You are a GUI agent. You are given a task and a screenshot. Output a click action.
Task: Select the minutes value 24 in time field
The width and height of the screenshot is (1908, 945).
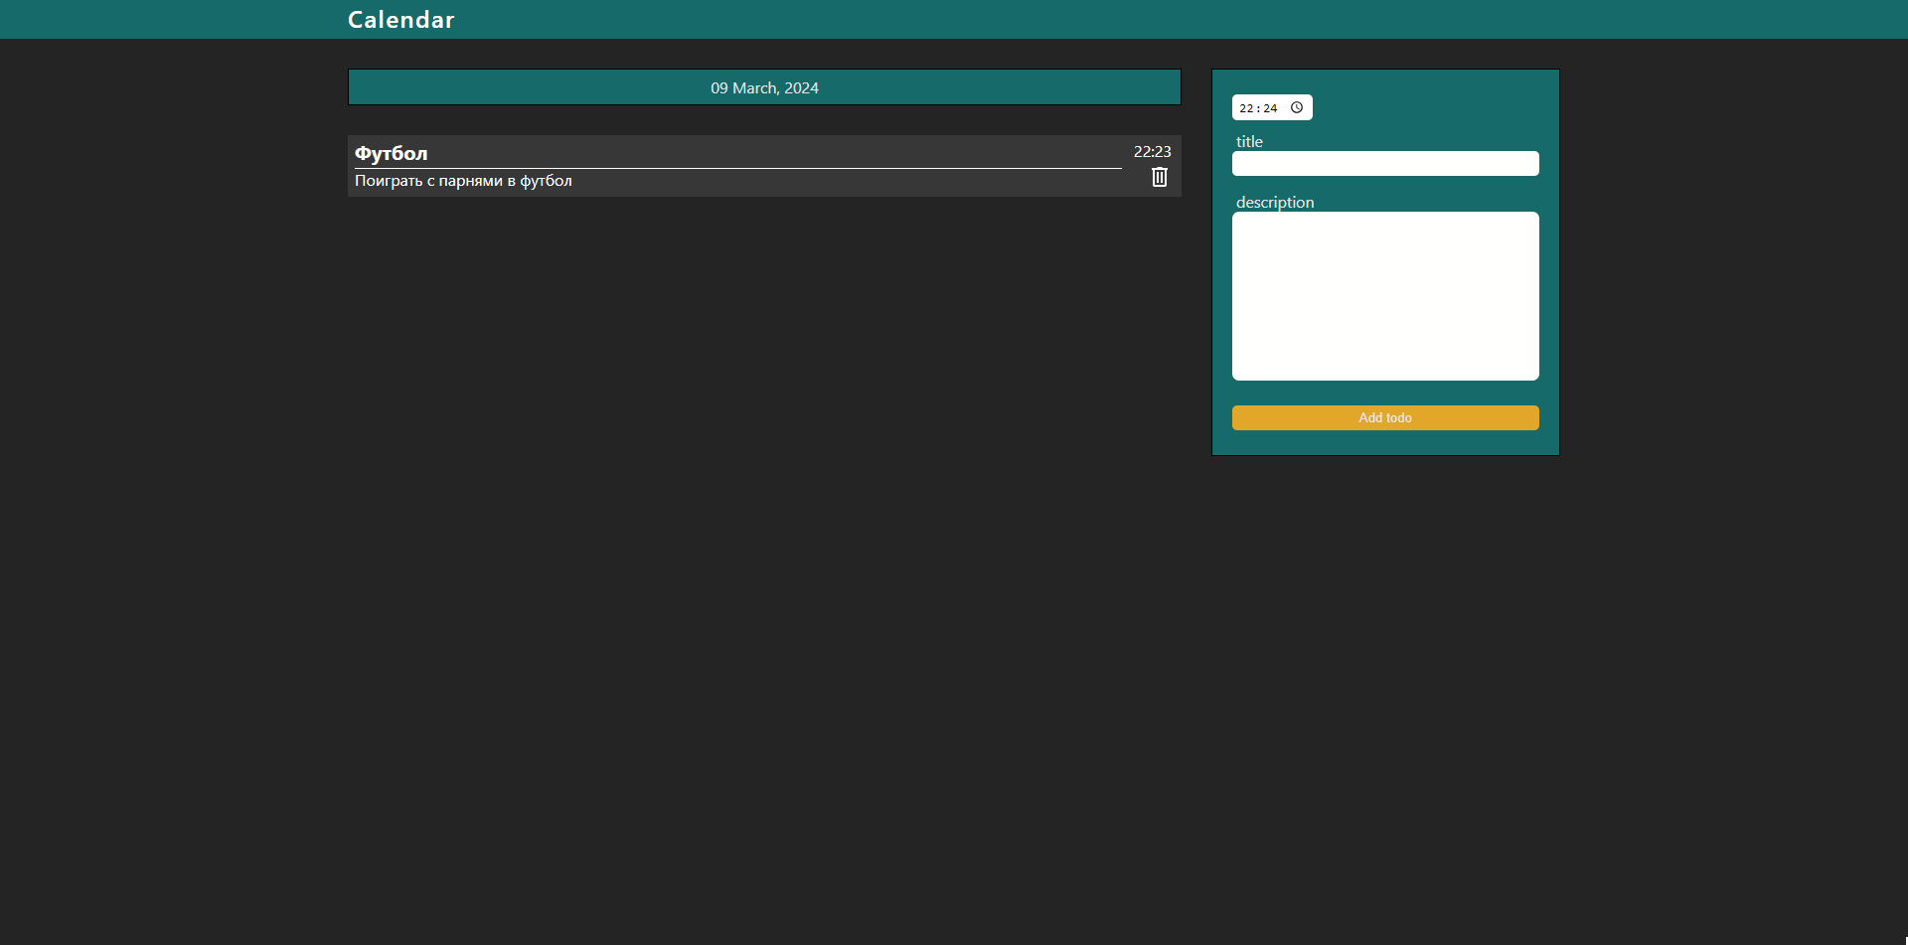[x=1270, y=108]
